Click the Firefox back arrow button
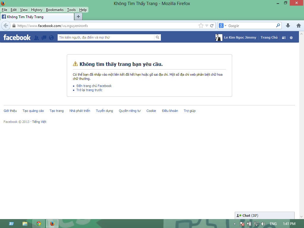 coord(6,26)
